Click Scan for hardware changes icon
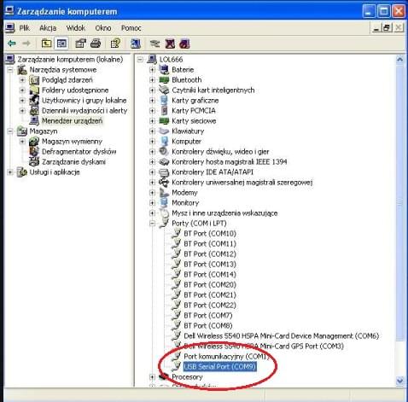The height and width of the screenshot is (402, 408). tap(136, 44)
